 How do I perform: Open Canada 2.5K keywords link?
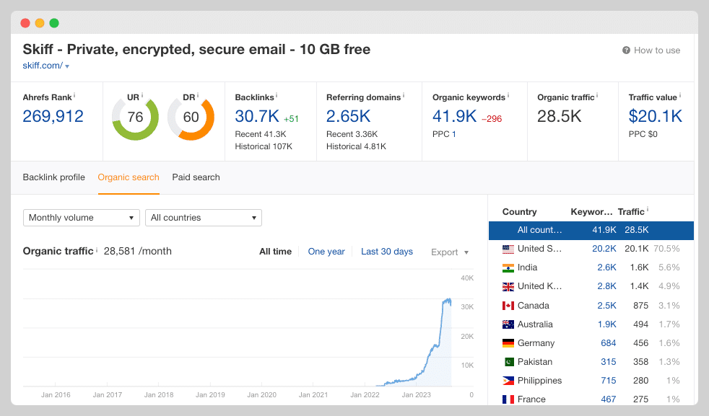click(x=606, y=306)
